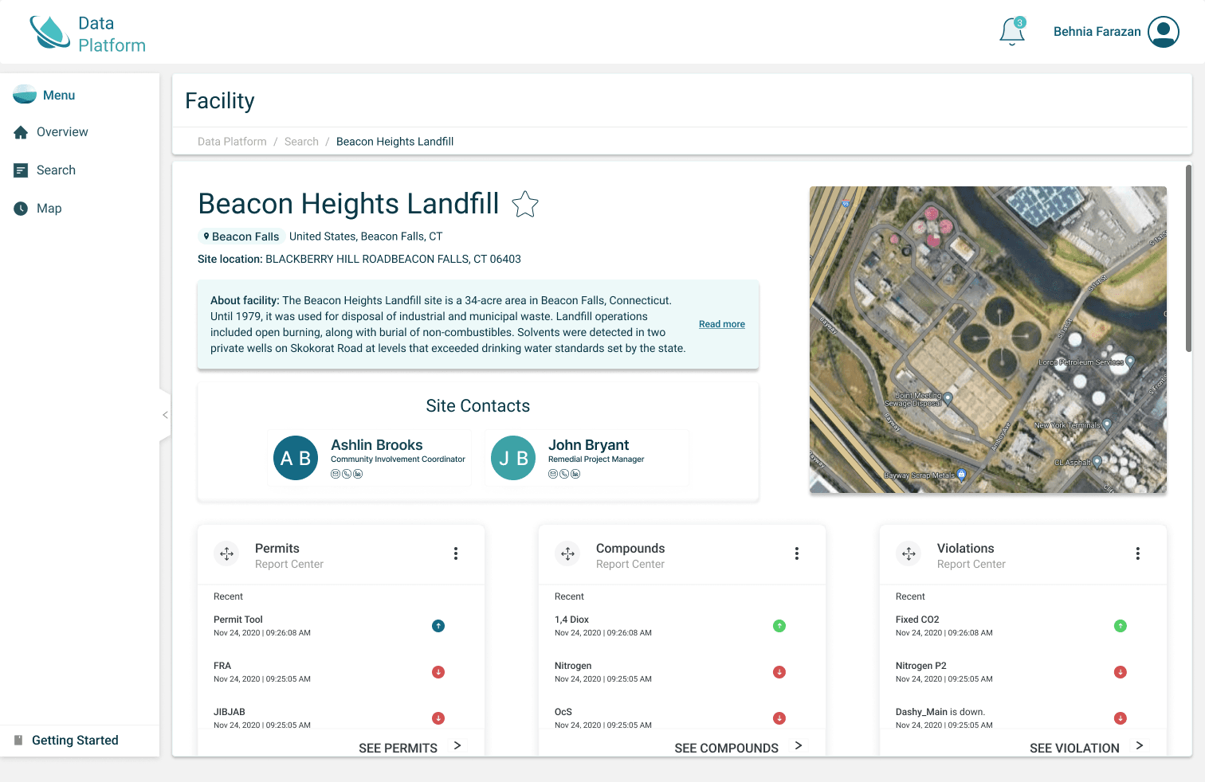Open Search in the sidebar
This screenshot has width=1205, height=782.
click(x=56, y=170)
